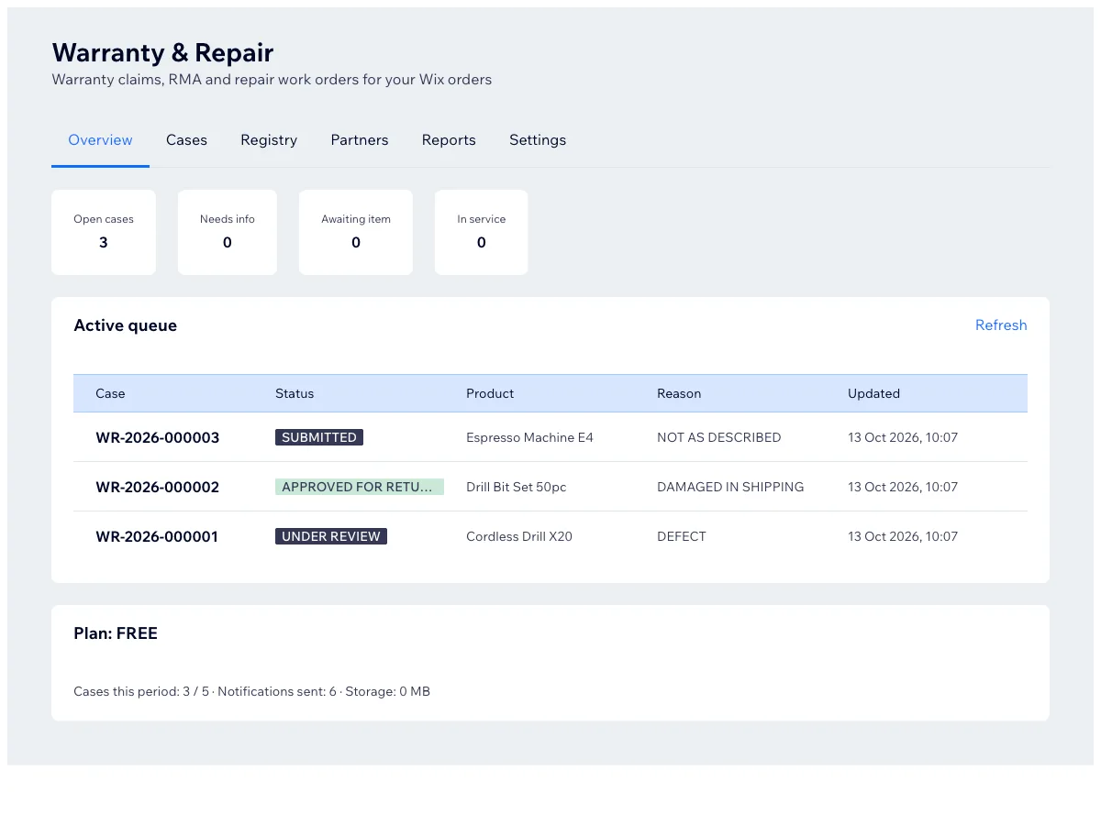Click the Product column header
This screenshot has height=825, width=1101.
[490, 393]
